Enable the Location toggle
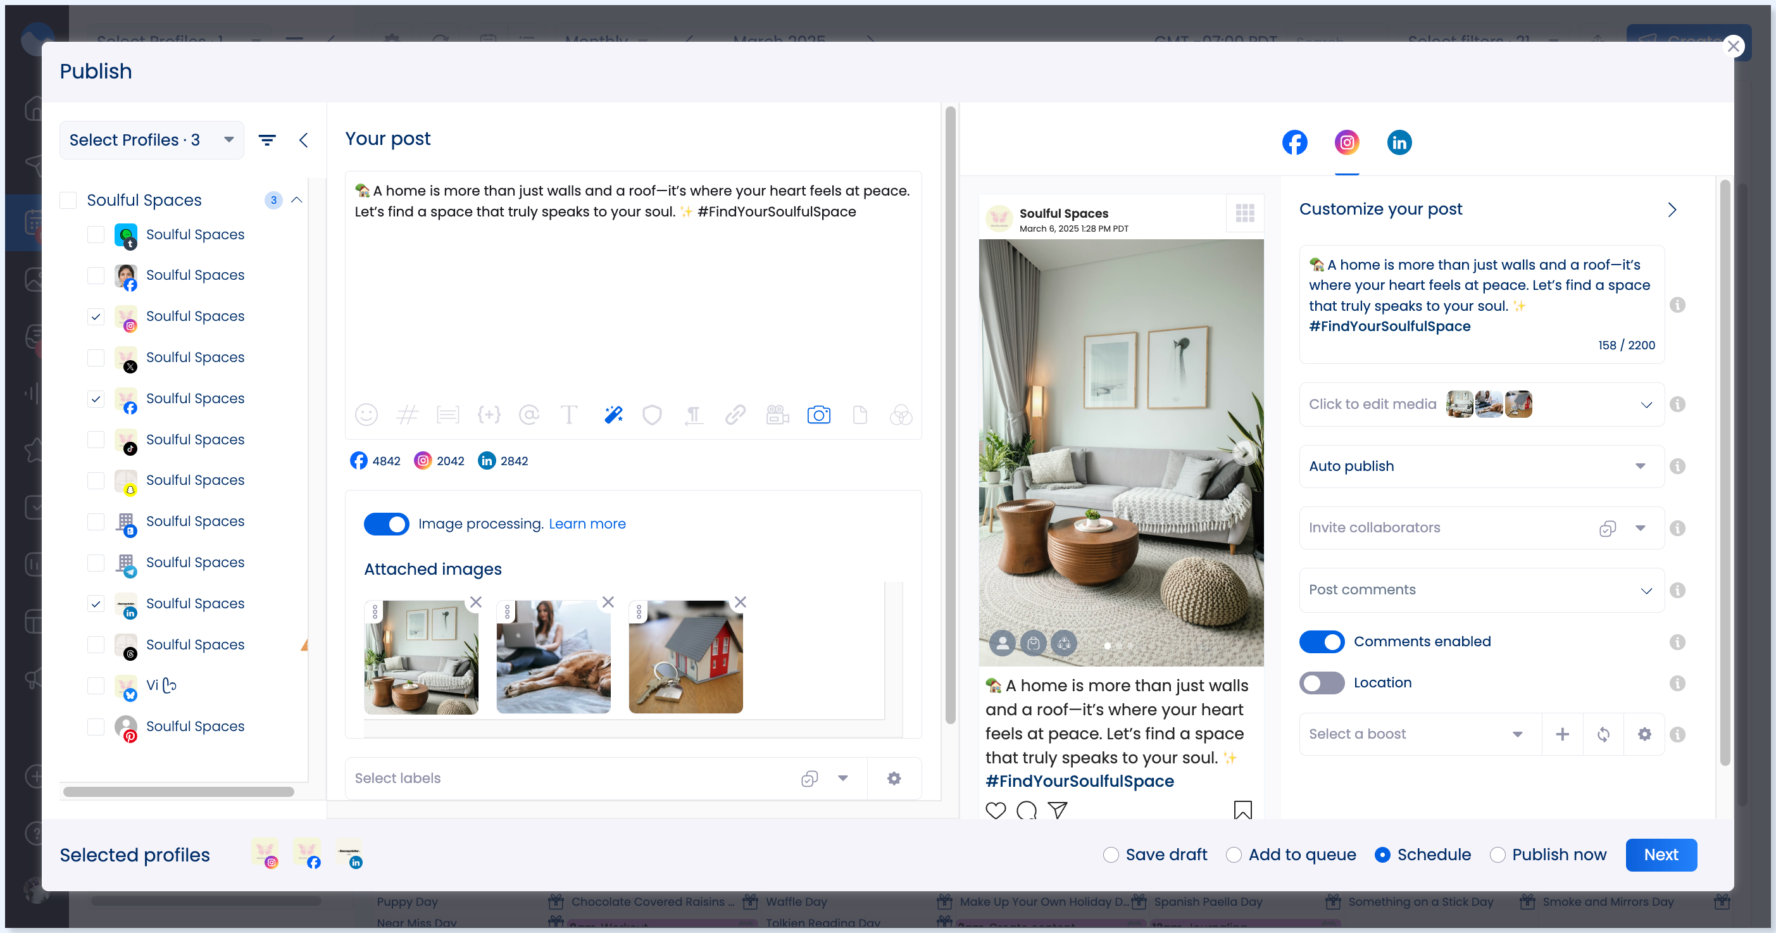 [x=1322, y=684]
